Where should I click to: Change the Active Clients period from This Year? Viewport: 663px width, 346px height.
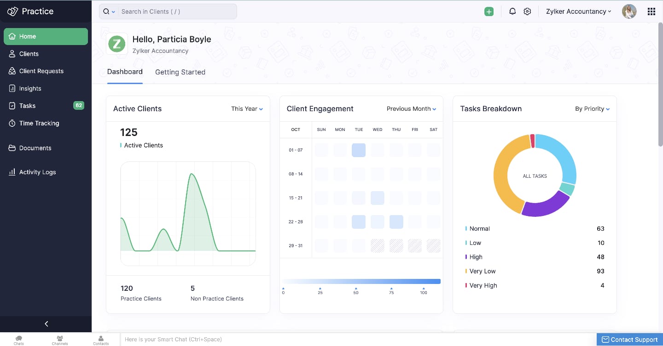tap(247, 108)
